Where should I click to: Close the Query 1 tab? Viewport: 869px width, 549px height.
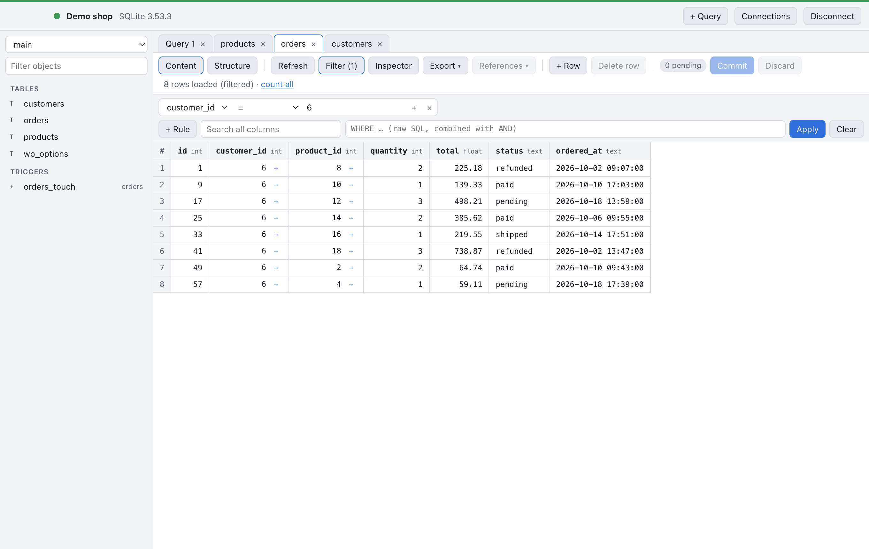pos(203,44)
